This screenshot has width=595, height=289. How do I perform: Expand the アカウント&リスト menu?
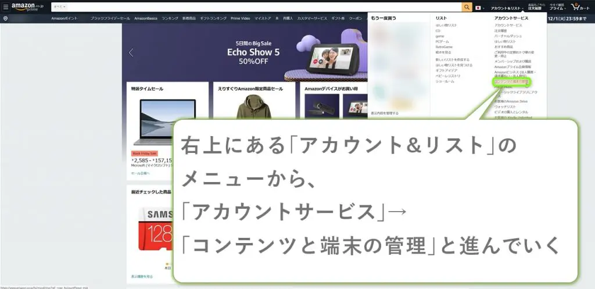click(x=507, y=8)
